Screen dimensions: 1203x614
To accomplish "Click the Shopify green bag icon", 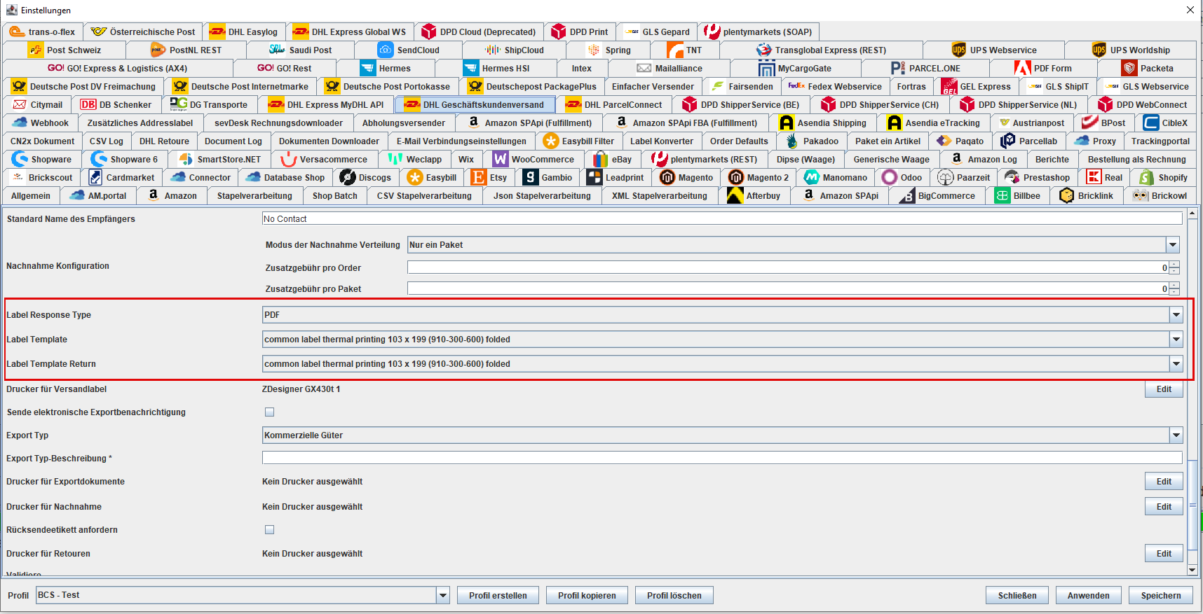I will click(1147, 177).
